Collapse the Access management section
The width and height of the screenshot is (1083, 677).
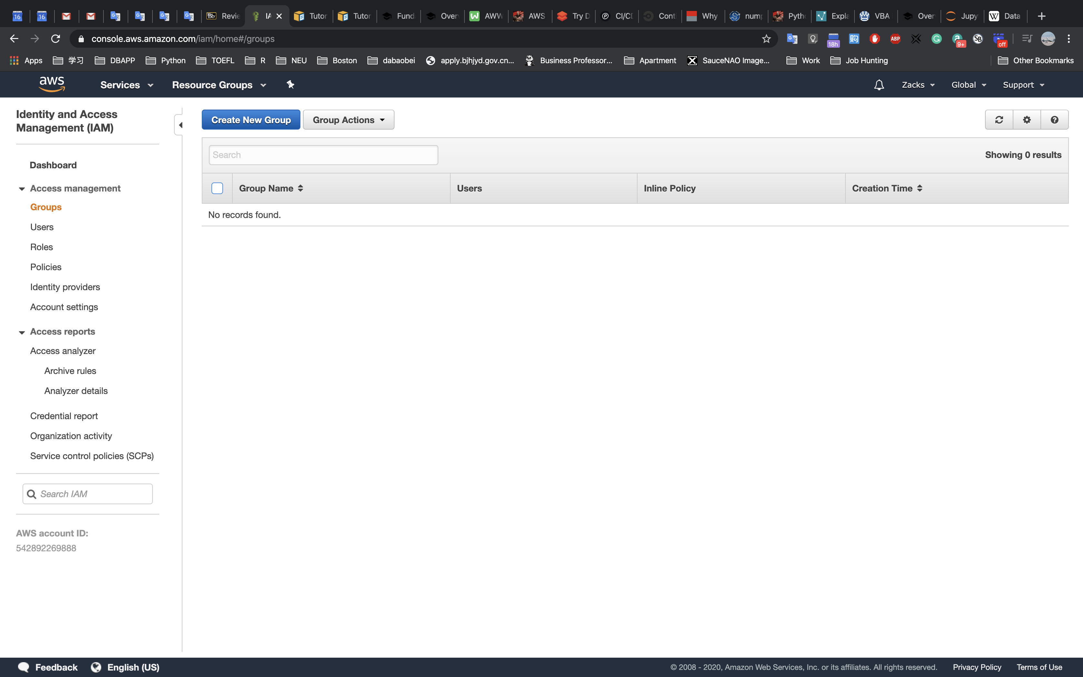tap(22, 189)
